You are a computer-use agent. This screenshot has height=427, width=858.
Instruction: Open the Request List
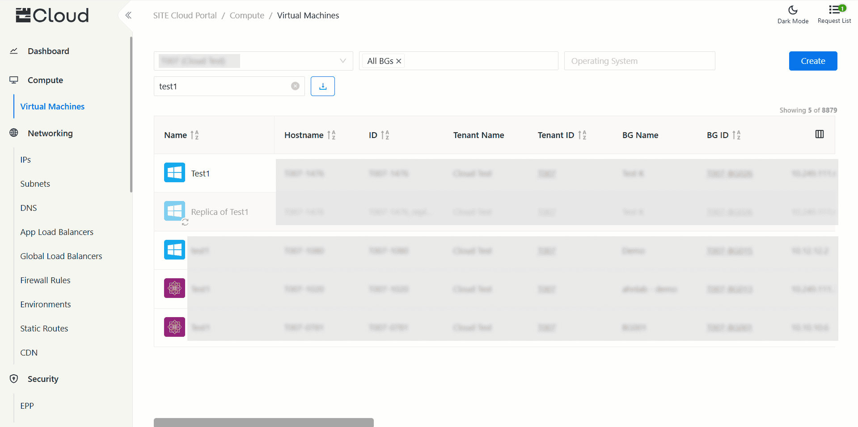[834, 14]
